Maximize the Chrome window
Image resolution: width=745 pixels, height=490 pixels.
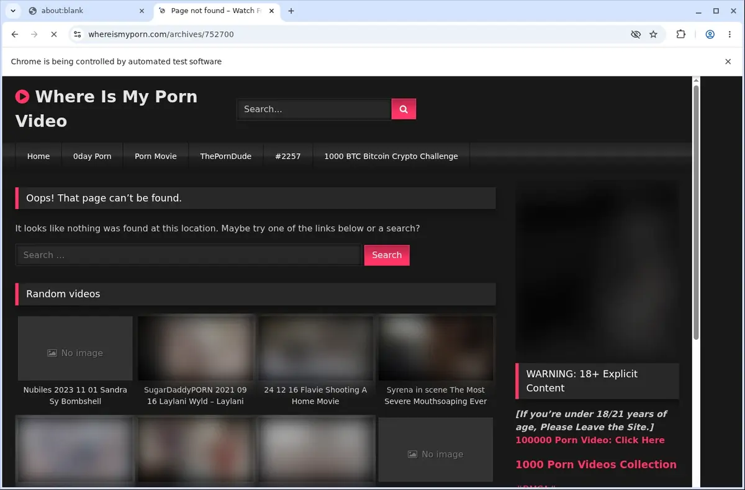716,11
